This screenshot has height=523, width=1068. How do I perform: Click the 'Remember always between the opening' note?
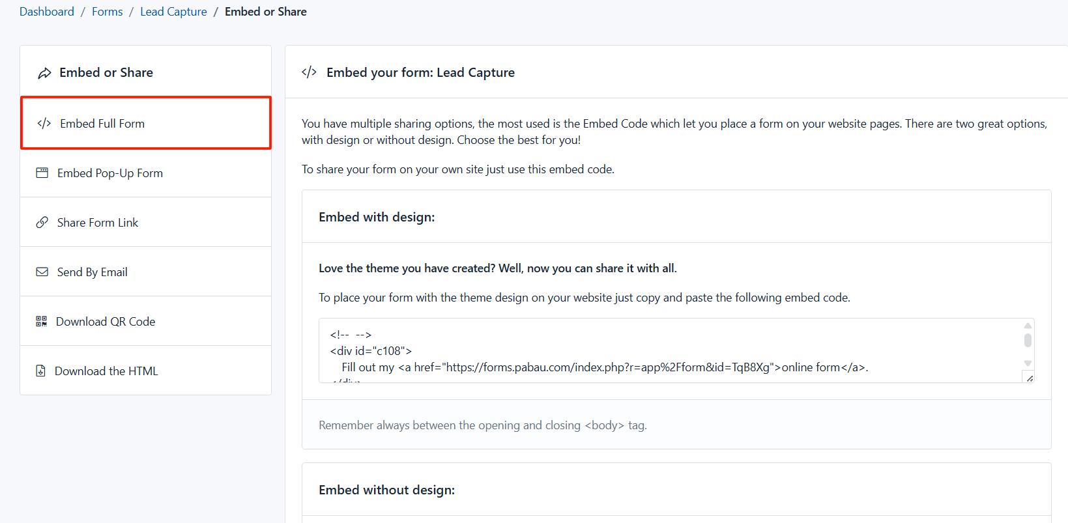tap(483, 425)
